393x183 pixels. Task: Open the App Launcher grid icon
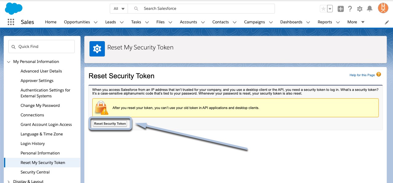tap(11, 22)
